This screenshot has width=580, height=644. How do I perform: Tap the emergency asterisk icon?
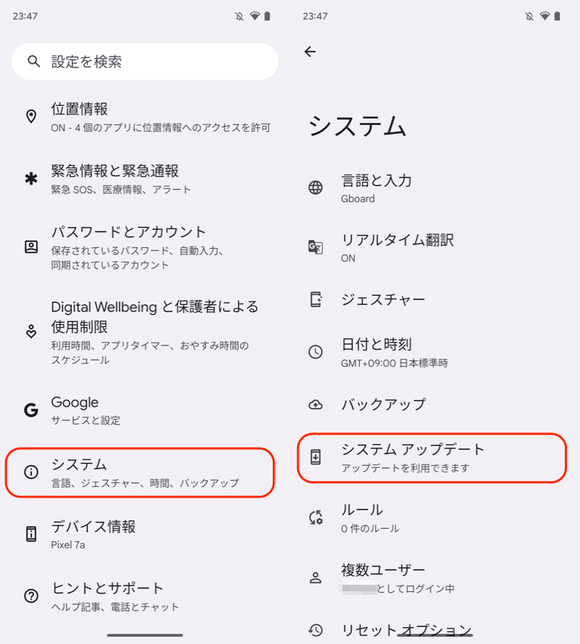(x=31, y=179)
